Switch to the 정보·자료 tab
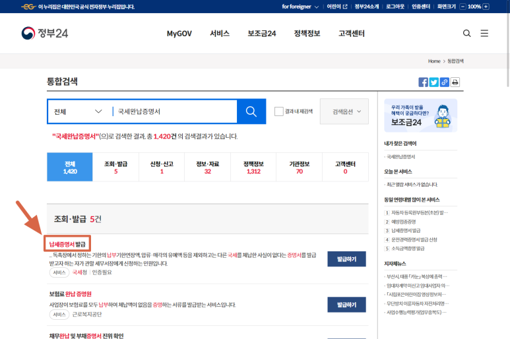The height and width of the screenshot is (339, 510). click(x=208, y=167)
